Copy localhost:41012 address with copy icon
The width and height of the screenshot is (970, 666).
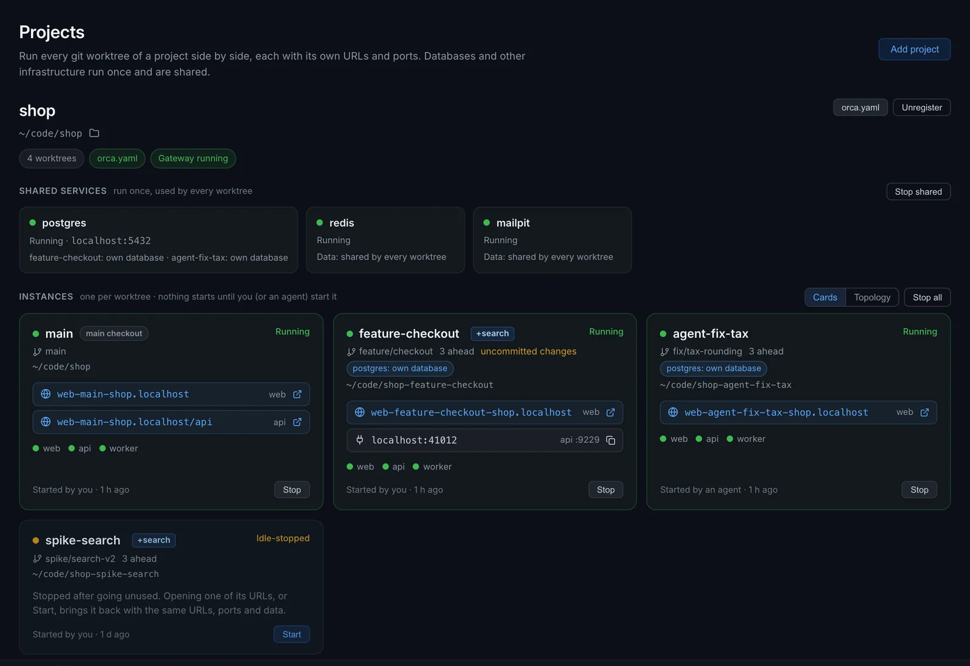coord(610,441)
